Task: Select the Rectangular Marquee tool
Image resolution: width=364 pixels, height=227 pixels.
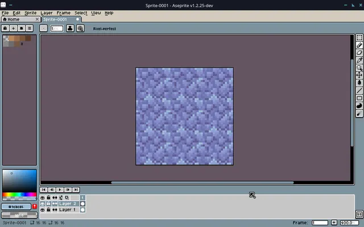Action: point(359,37)
